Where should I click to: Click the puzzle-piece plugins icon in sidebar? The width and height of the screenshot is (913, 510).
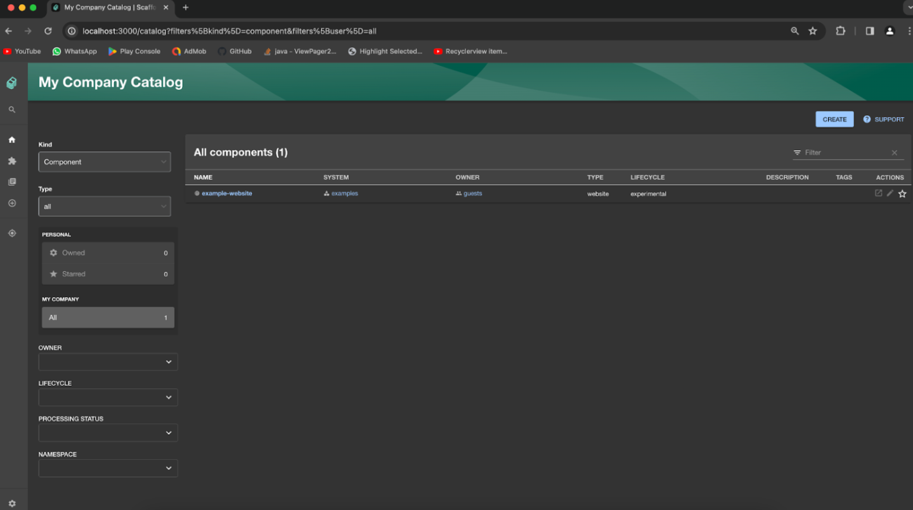pyautogui.click(x=12, y=161)
